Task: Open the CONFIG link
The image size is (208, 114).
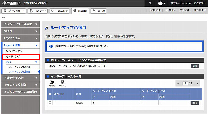Action: (170, 10)
